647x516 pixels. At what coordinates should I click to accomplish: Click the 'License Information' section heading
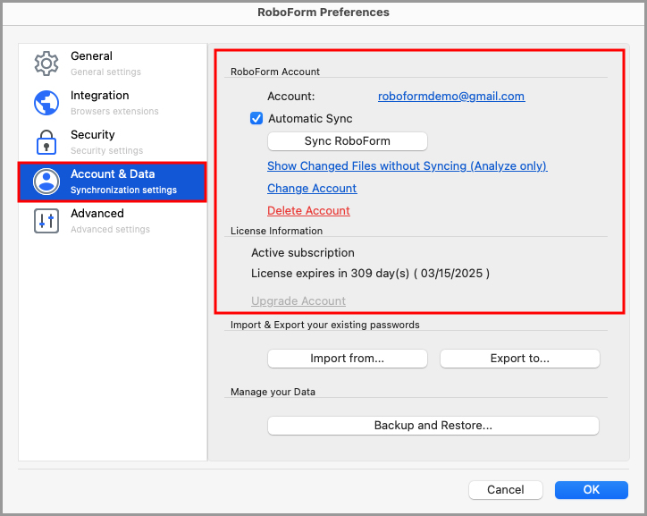276,231
